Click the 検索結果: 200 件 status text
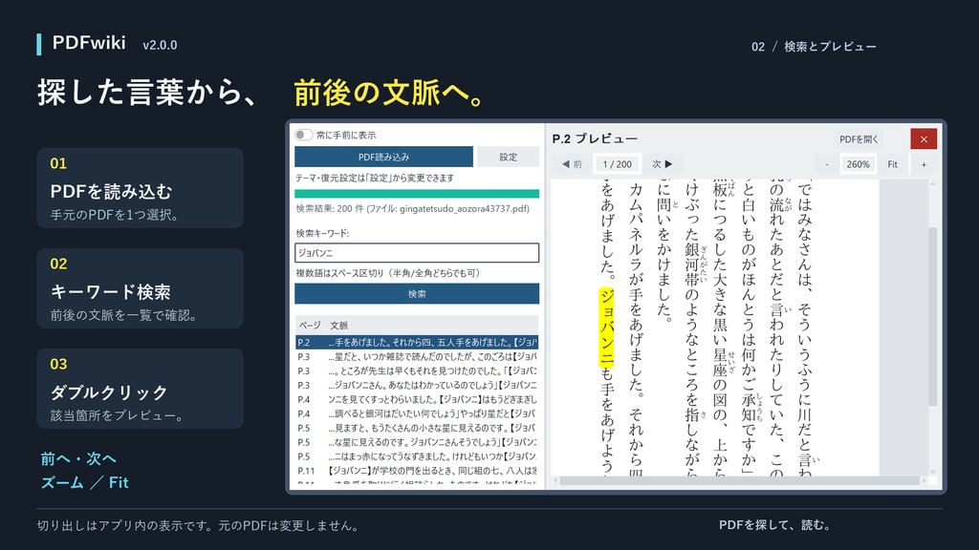The image size is (979, 550). click(413, 209)
